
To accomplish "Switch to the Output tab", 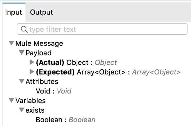I will click(41, 12).
